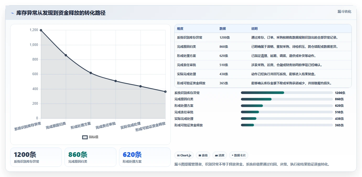The image size is (362, 177).
Task: Select table row 完成原因归类
Action: coord(263,47)
